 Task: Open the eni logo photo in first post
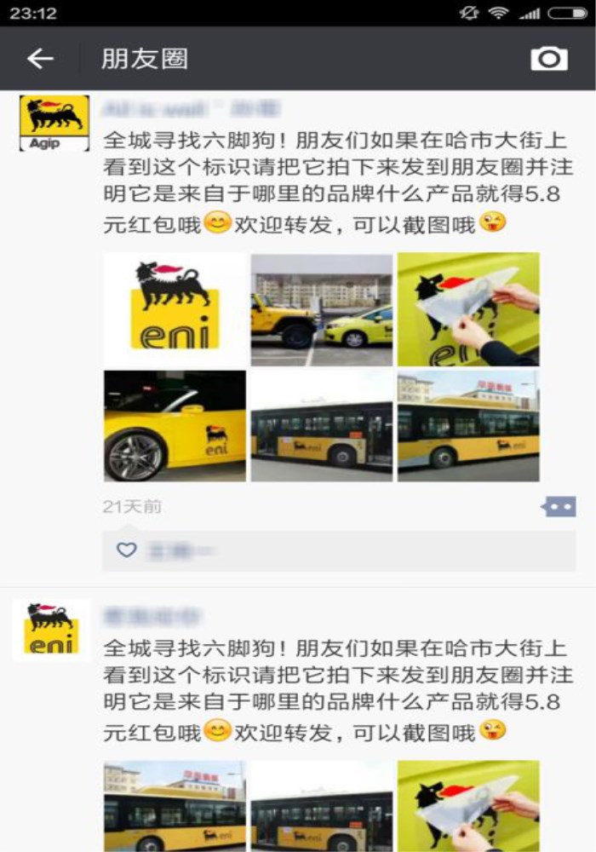click(175, 309)
